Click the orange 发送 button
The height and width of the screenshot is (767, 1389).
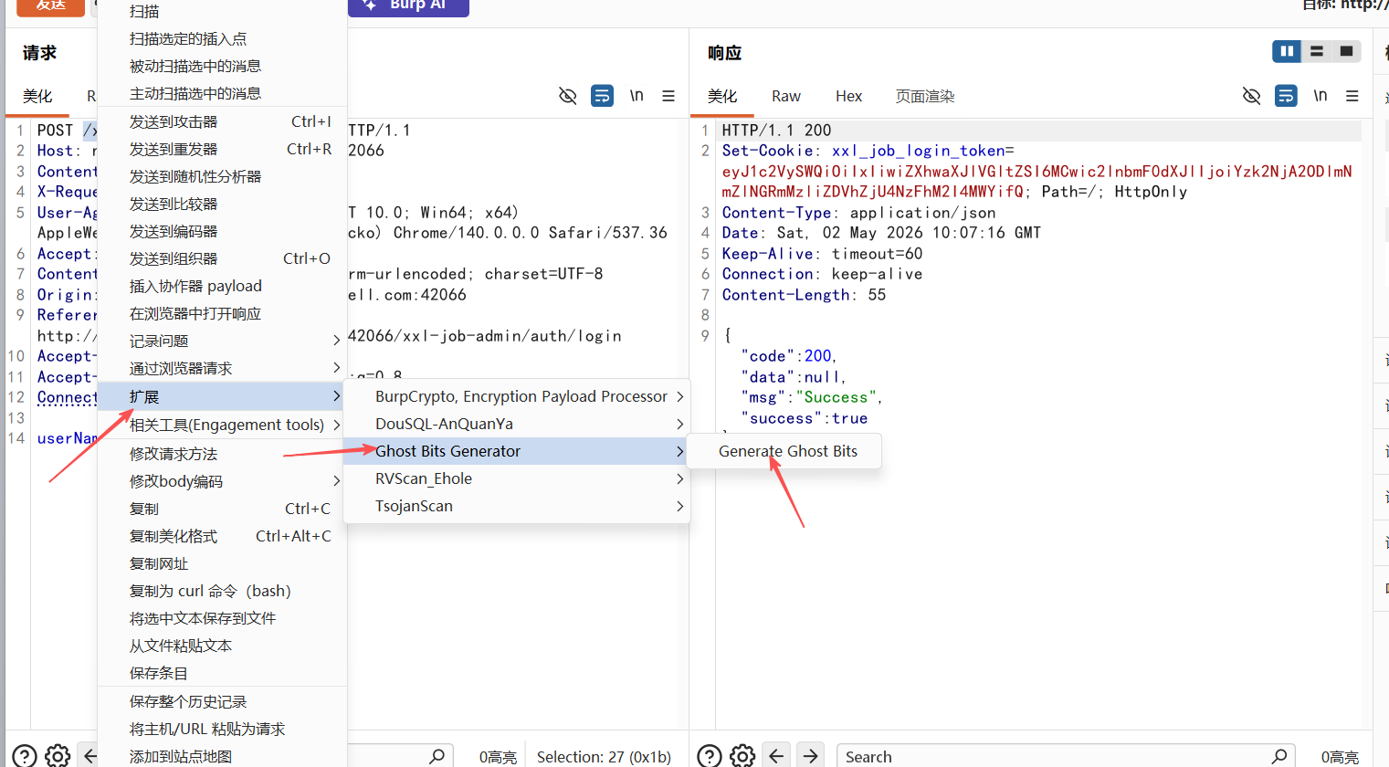point(50,5)
